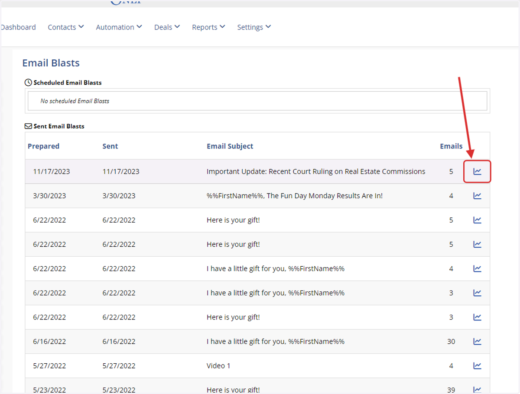The image size is (520, 394).
Task: Click the Sent date 5/27/2022
Action: click(119, 365)
